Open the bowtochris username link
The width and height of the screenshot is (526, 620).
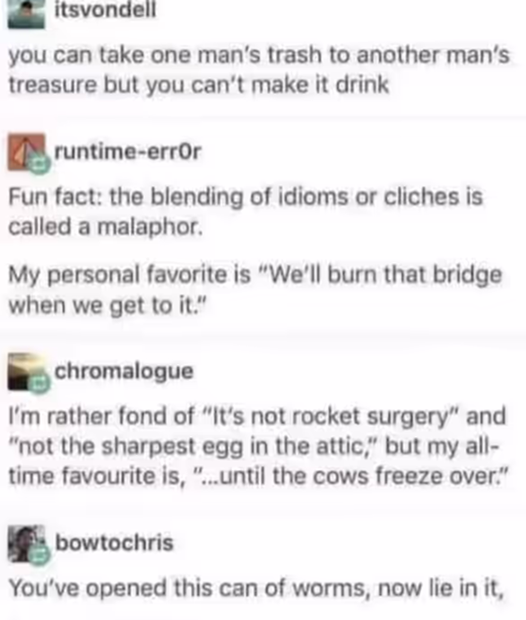tap(114, 543)
